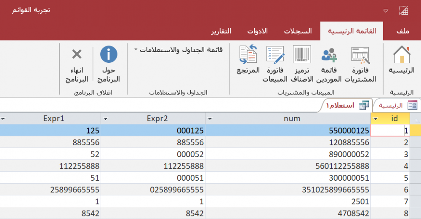Open فاتورة المبيعات sales invoice
This screenshot has height=219, width=421.
[x=275, y=56]
